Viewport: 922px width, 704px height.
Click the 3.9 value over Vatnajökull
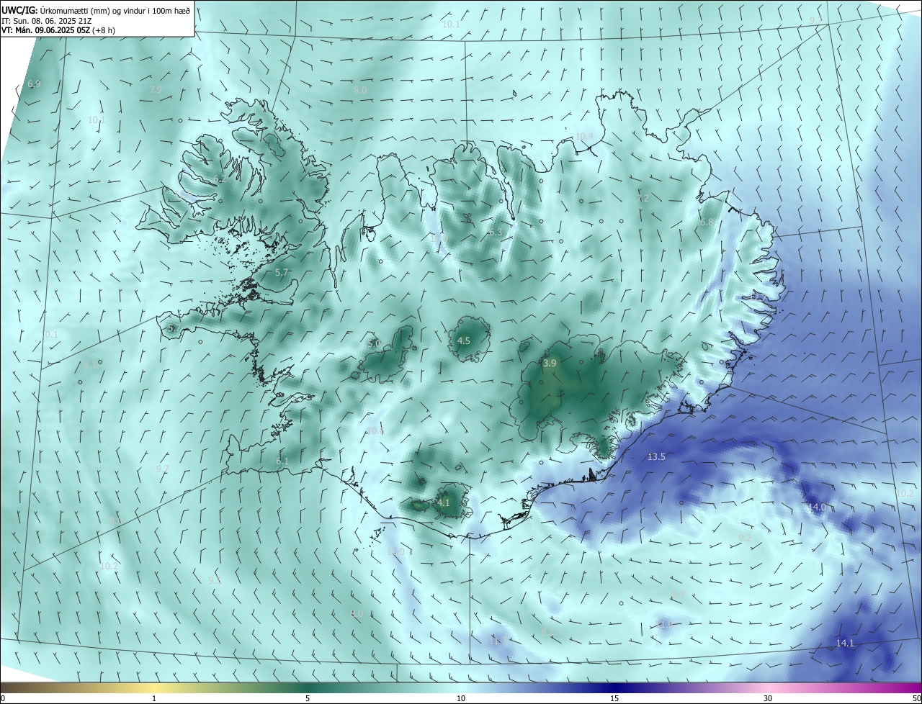pos(550,364)
